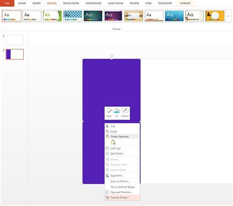Click the Keep Text Only paste icon
Viewport: 233px width, 206px height.
113,142
